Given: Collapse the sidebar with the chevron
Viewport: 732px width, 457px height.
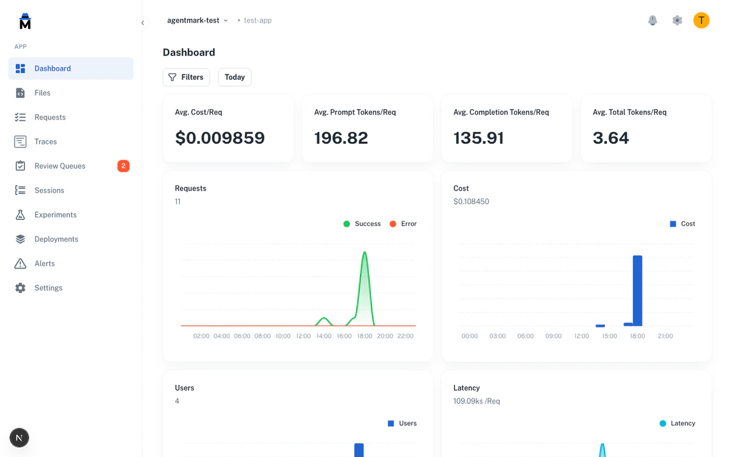Looking at the screenshot, I should (x=143, y=23).
